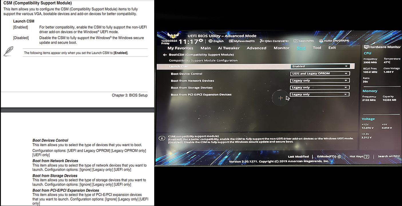The height and width of the screenshot is (206, 402).
Task: Click the Hardware Monitor monitor icon
Action: [x=366, y=47]
